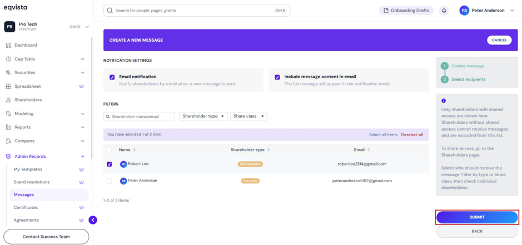Click the Select all items link
Image resolution: width=522 pixels, height=245 pixels.
click(x=383, y=135)
